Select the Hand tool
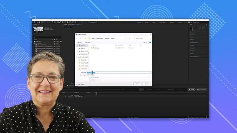237x133 pixels. point(40,22)
